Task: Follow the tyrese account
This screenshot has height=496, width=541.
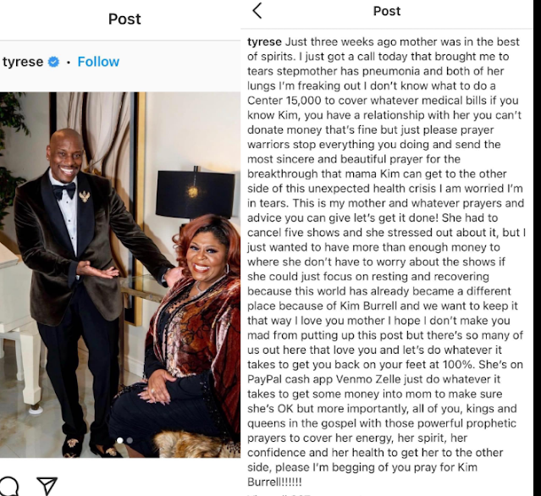Action: (98, 62)
